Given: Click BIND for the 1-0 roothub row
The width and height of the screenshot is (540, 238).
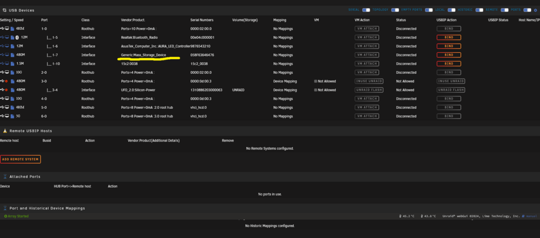Looking at the screenshot, I should coord(449,29).
